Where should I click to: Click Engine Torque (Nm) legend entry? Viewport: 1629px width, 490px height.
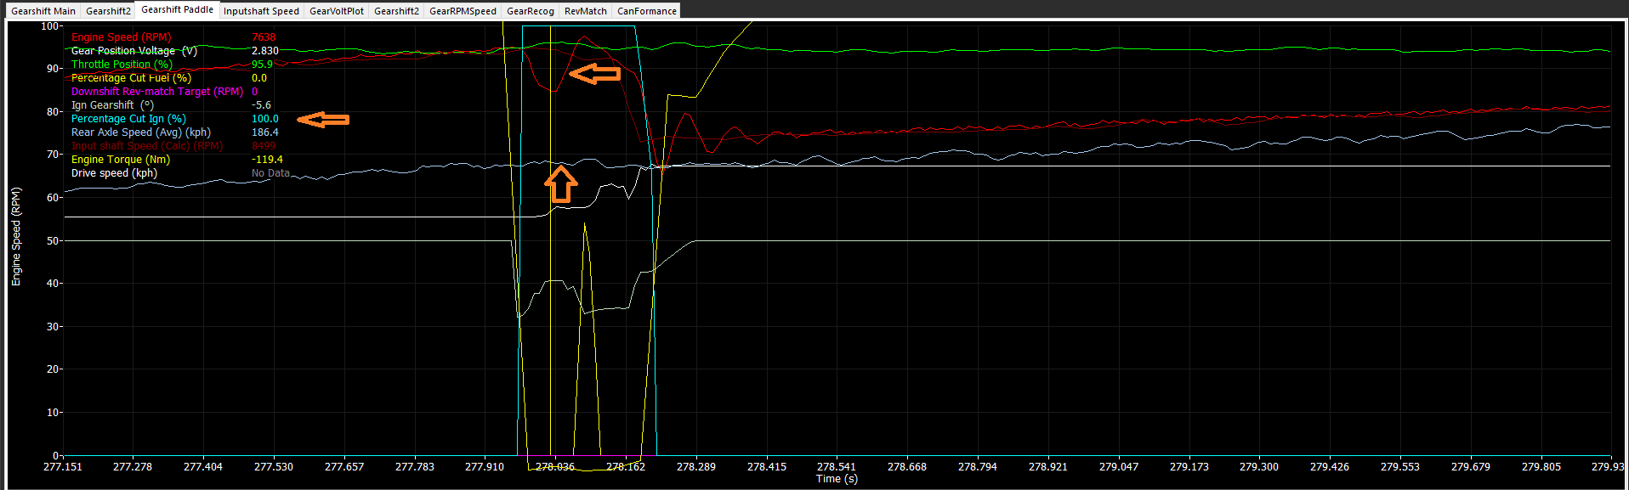click(120, 160)
